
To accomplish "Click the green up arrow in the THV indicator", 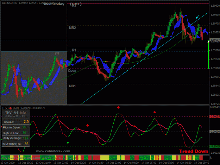I will [68, 143].
